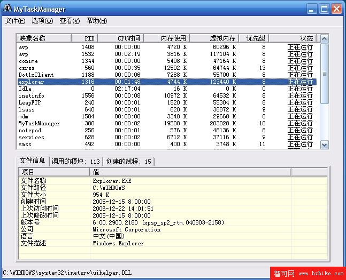346x280 pixels.
Task: Minimize the MyTaskManager window
Action: tap(311, 9)
